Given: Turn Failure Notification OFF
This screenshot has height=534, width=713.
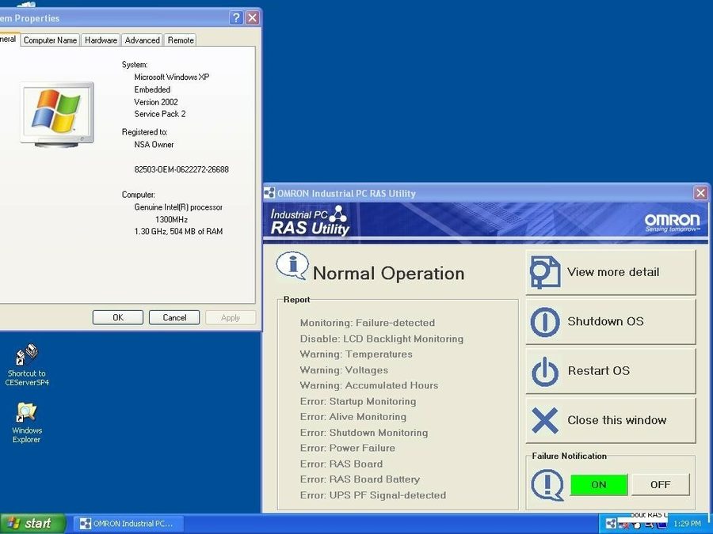Looking at the screenshot, I should pyautogui.click(x=660, y=484).
